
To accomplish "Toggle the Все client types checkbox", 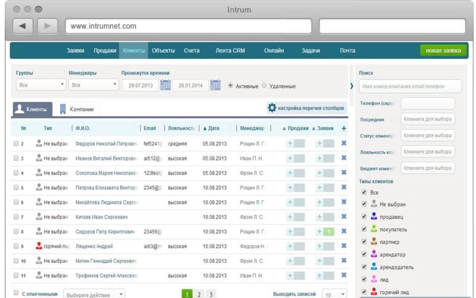I will (364, 192).
